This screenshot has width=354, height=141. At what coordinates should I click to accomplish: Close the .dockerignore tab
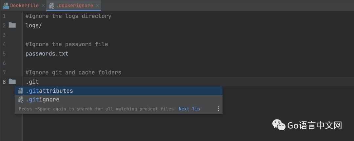[x=97, y=6]
